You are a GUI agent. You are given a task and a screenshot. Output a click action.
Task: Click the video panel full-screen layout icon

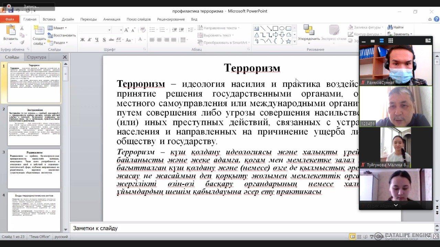[428, 41]
